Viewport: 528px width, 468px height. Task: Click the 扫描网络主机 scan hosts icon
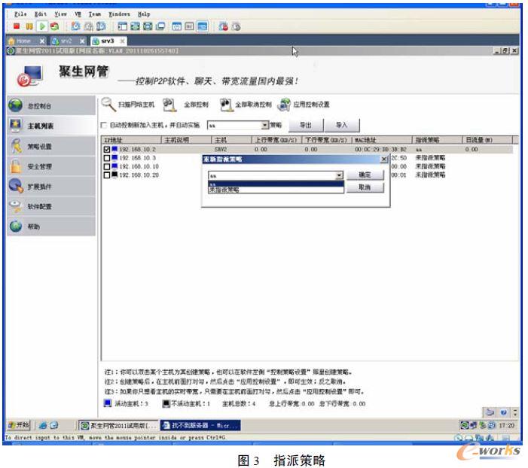[108, 105]
